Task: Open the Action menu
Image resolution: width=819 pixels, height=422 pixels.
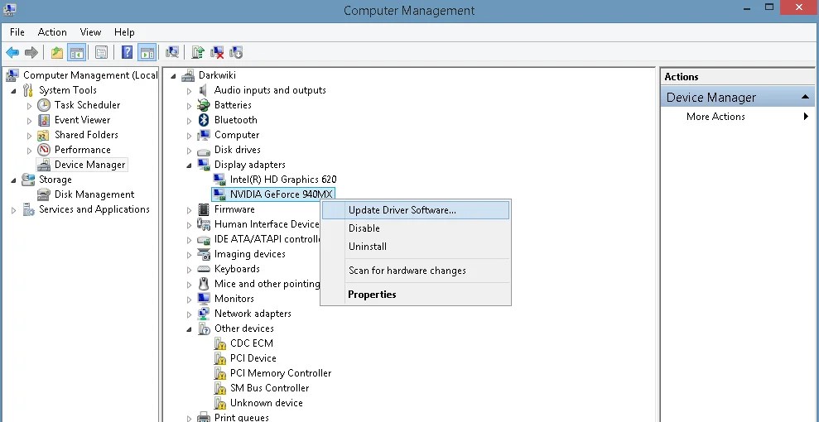Action: click(x=52, y=31)
